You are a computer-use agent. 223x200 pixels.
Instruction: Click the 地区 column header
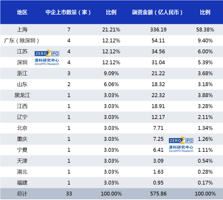[x=22, y=12]
